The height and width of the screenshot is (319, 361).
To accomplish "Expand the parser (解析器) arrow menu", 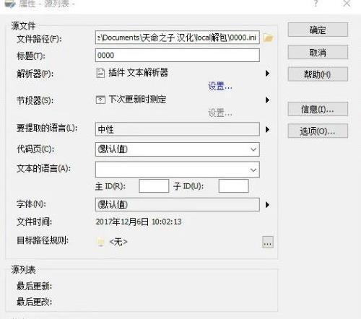I will (267, 73).
